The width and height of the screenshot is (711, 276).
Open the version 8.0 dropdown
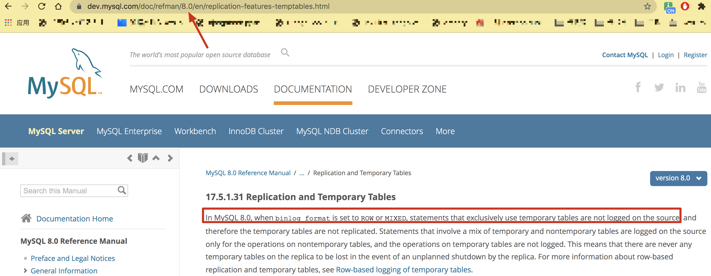click(x=678, y=178)
